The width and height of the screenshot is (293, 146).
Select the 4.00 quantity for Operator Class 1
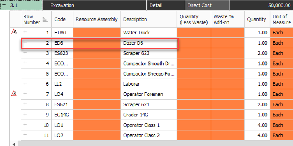click(257, 125)
